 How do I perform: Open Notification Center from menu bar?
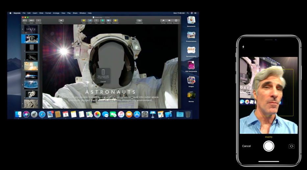point(195,13)
